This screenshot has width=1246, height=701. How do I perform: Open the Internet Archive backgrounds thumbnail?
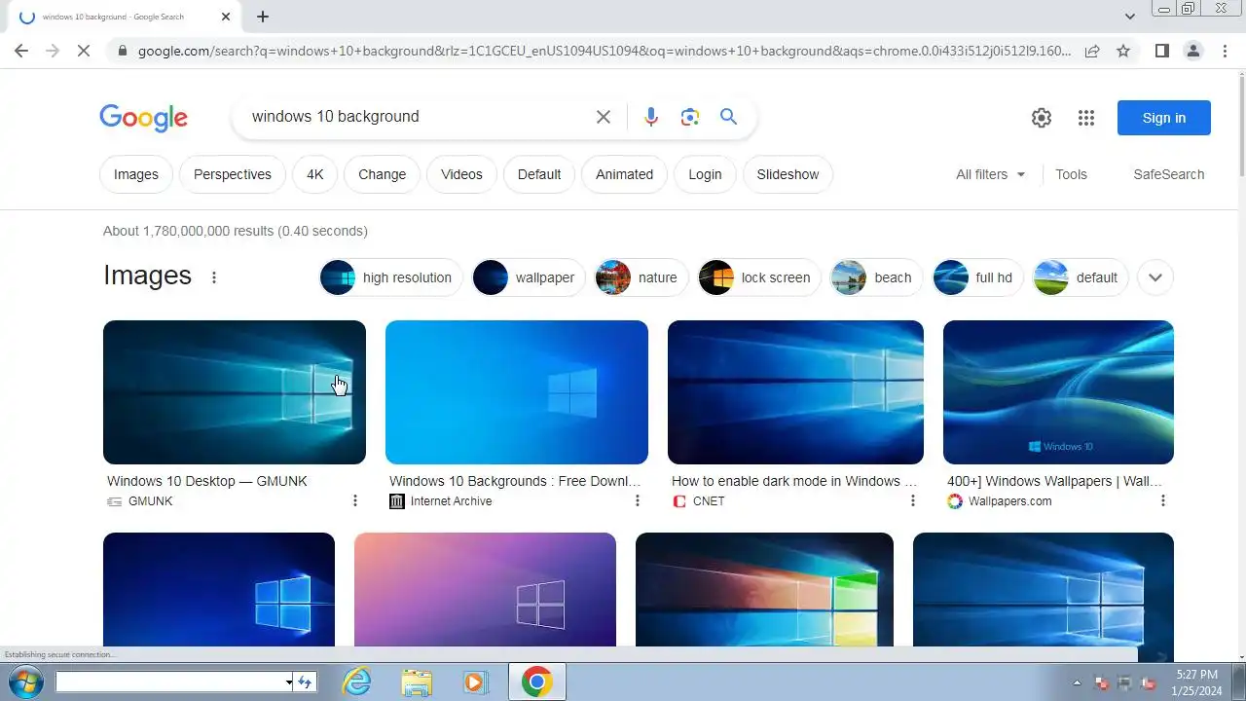coord(517,392)
